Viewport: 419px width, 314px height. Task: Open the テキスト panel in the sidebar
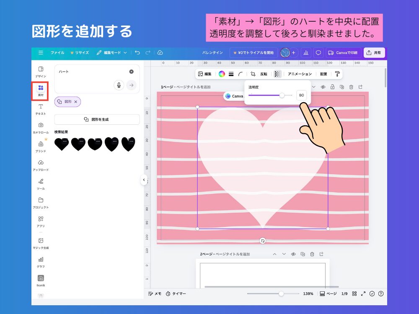point(40,109)
